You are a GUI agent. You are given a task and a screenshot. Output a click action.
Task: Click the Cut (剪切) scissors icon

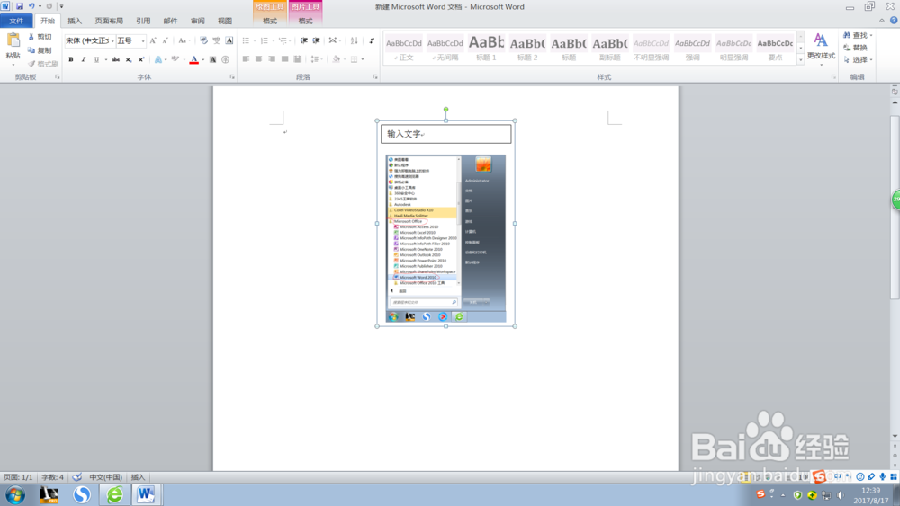click(31, 37)
